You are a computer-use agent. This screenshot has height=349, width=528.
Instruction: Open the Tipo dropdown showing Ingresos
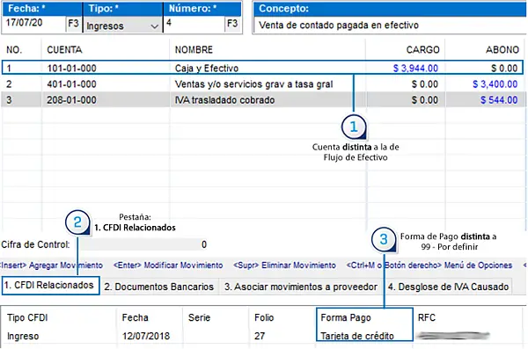click(122, 25)
